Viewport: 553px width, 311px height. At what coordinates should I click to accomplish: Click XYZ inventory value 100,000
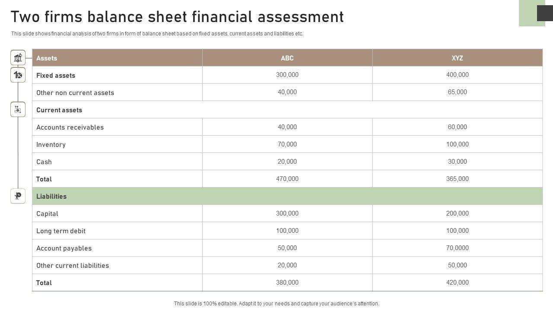(x=457, y=144)
